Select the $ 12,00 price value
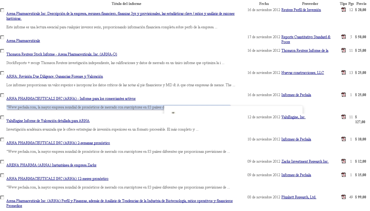The image size is (370, 211). [360, 161]
